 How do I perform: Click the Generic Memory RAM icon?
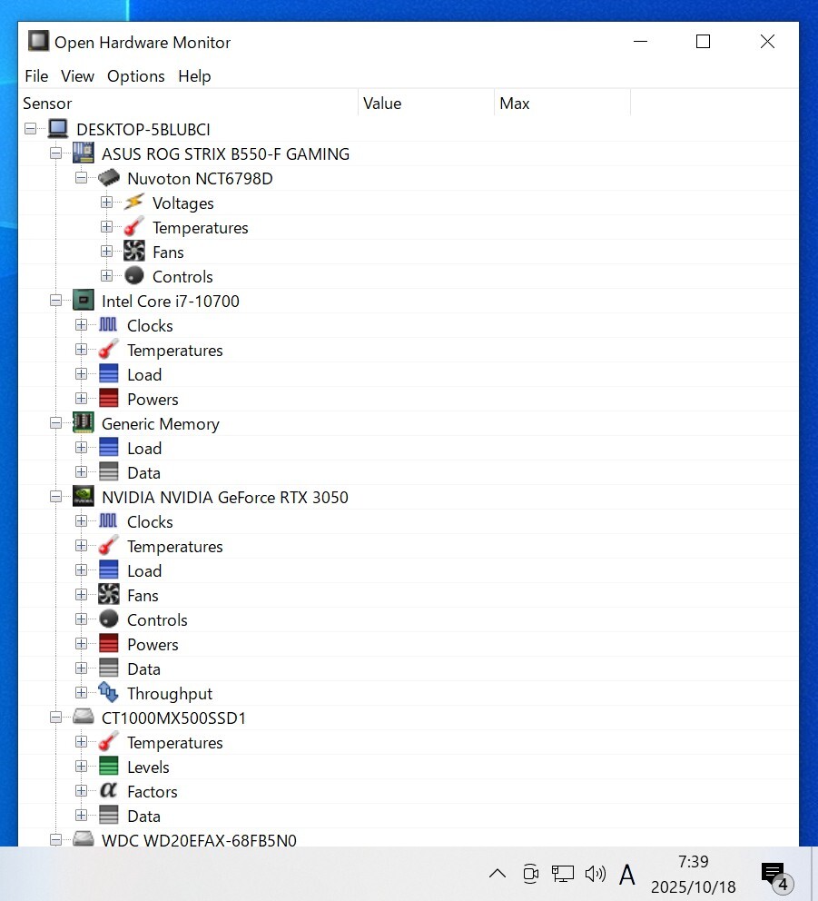click(x=84, y=423)
